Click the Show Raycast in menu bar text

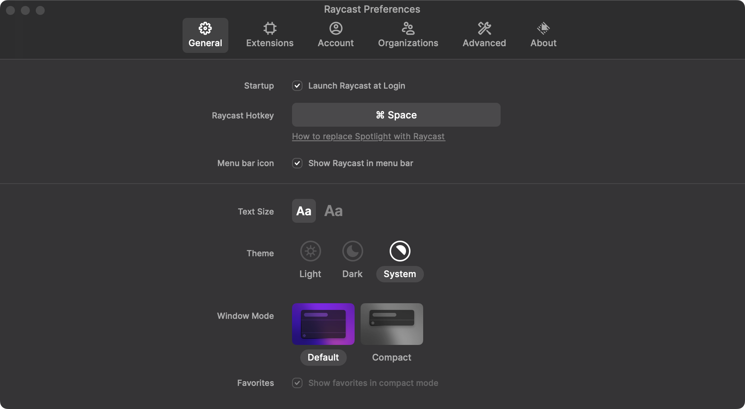(361, 163)
